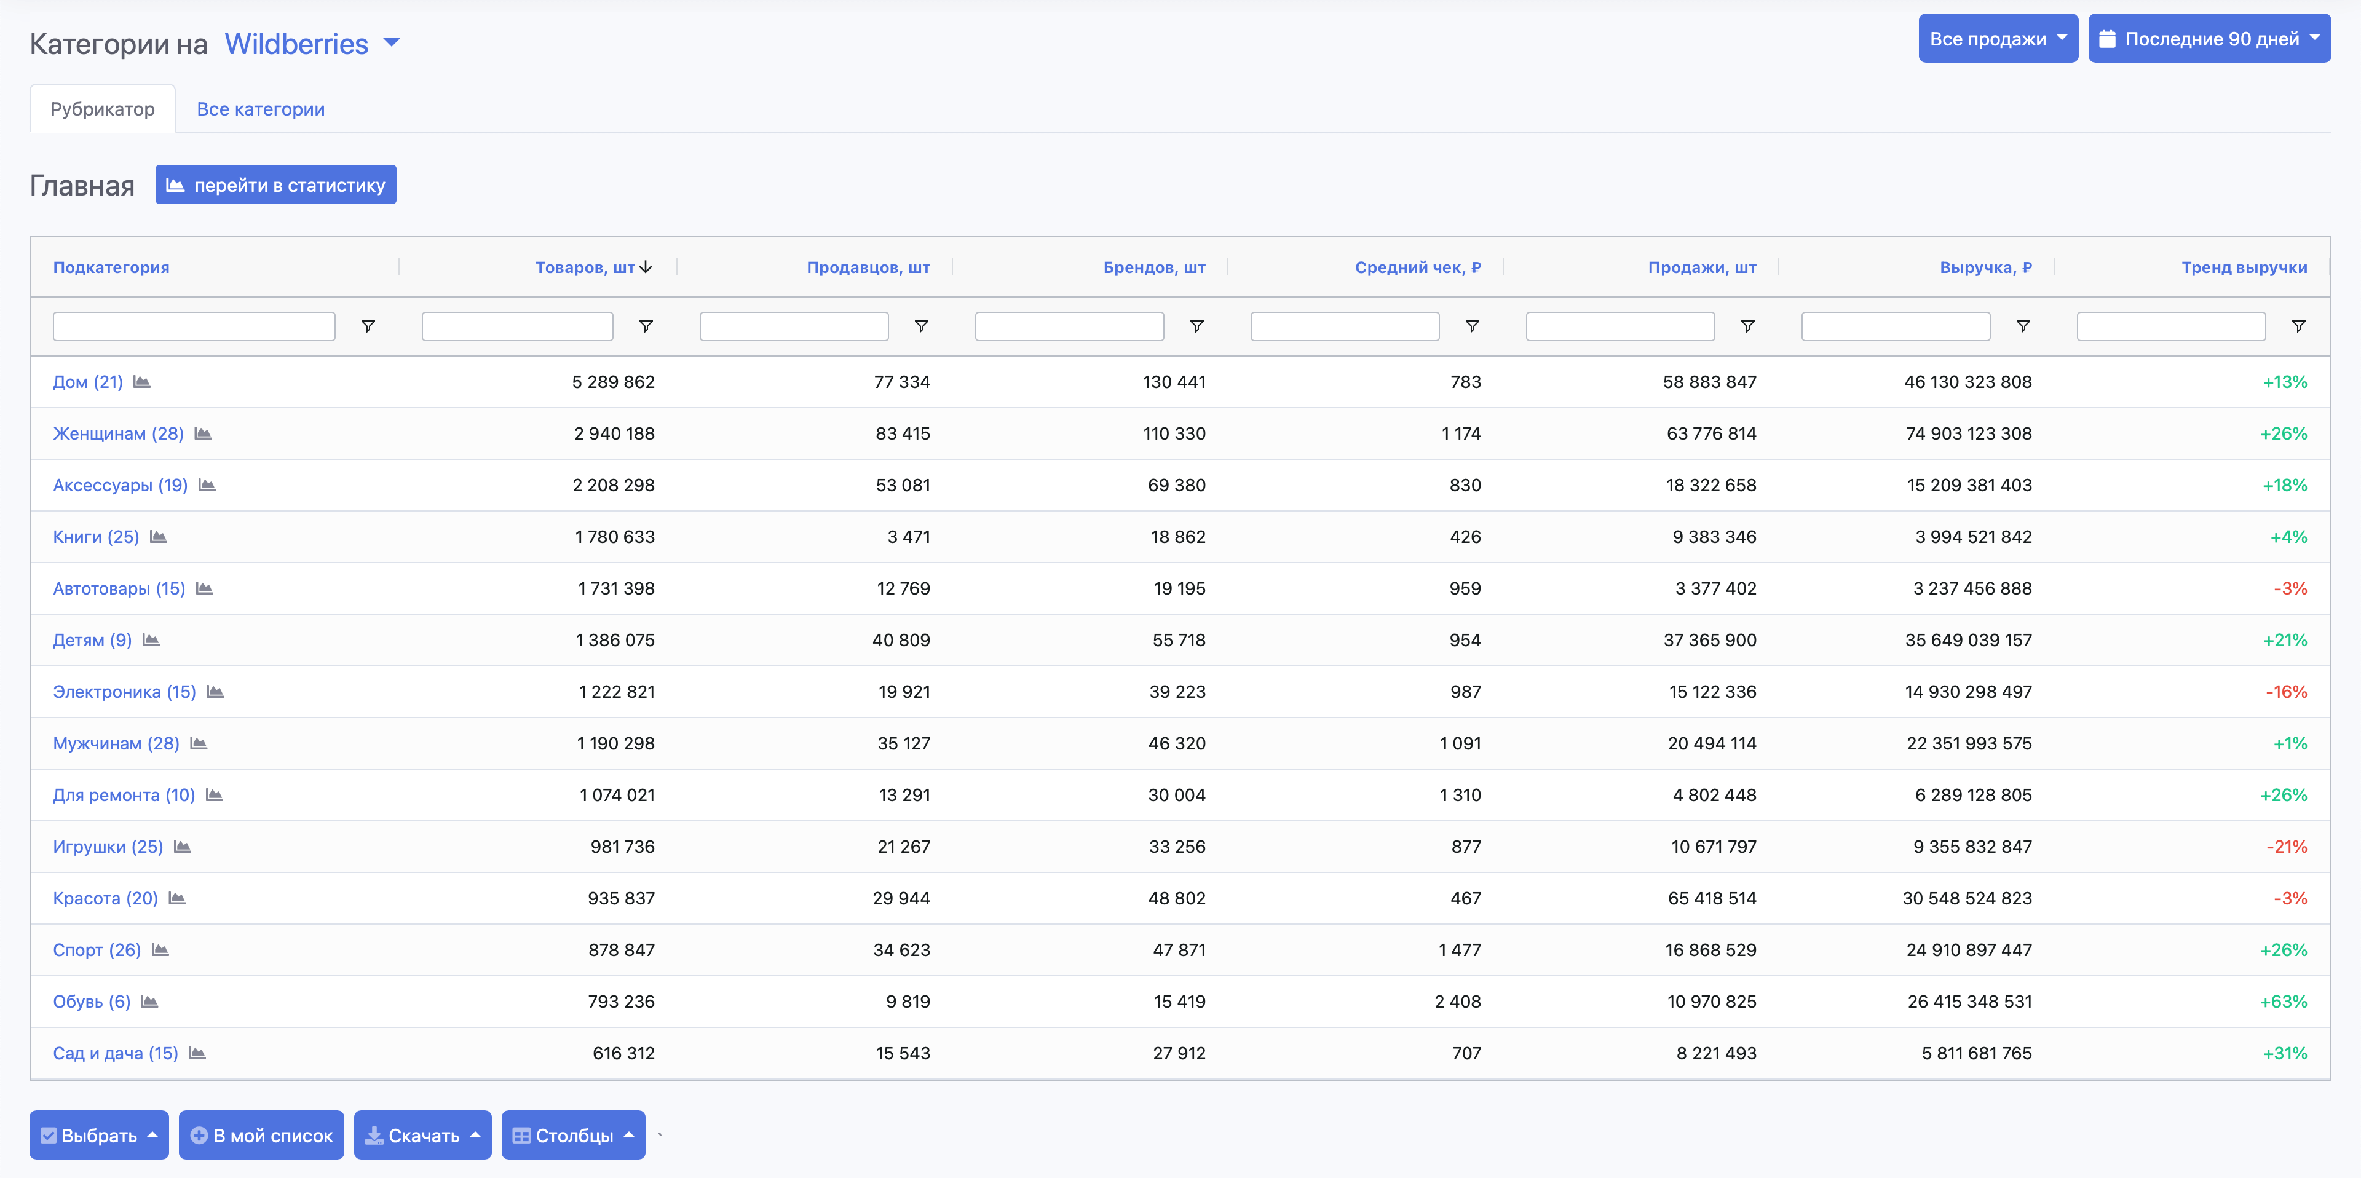Viewport: 2361px width, 1178px height.
Task: Switch to the Все категории tab
Action: tap(260, 108)
